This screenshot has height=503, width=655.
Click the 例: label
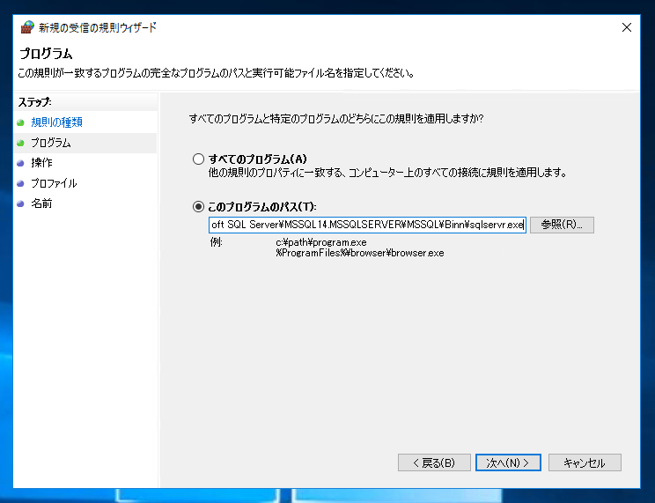point(217,242)
